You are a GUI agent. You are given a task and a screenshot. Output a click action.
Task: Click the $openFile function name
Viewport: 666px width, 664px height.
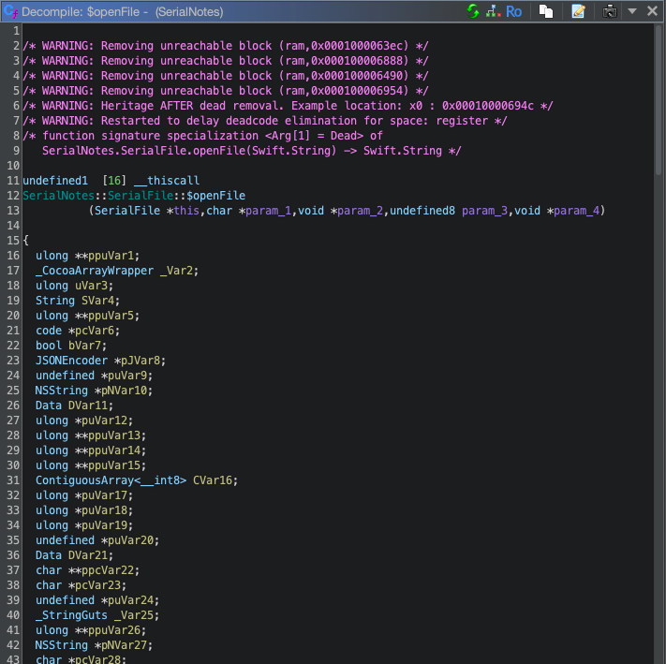[x=215, y=195]
